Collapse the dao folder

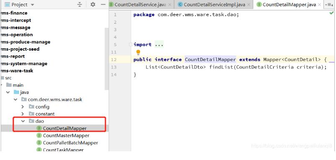coord(23,121)
